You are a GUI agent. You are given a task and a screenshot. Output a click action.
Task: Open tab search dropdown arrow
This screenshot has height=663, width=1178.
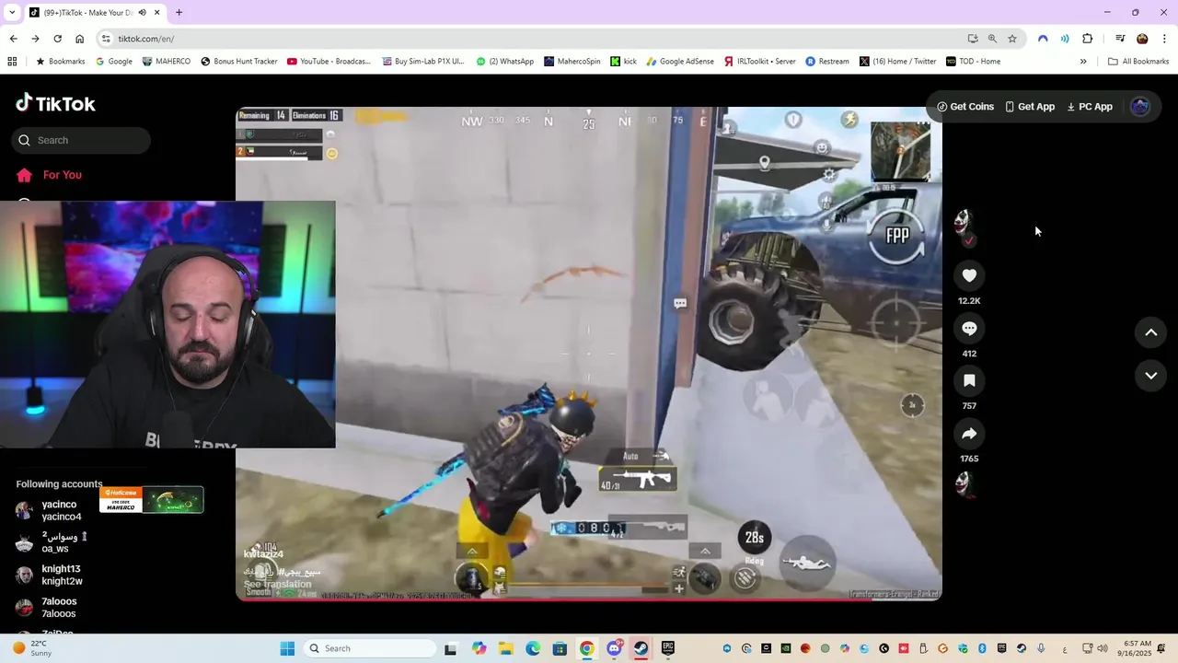click(x=12, y=12)
